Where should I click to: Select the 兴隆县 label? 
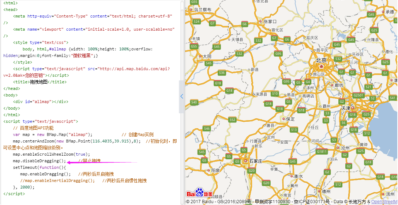[373, 39]
